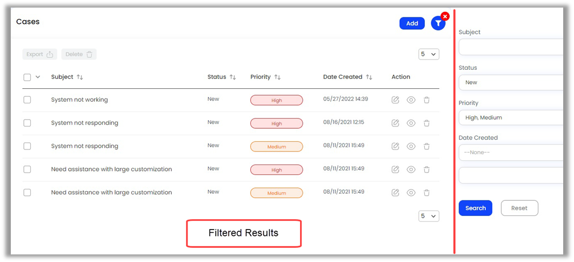Edit the 'System not working' case
574x262 pixels.
(x=395, y=100)
